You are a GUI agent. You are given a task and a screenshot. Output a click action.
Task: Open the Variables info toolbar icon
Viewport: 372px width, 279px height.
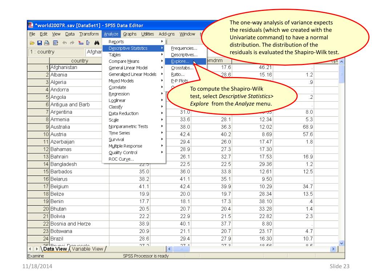click(x=88, y=43)
